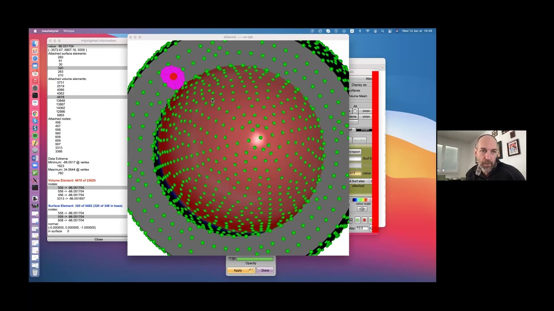Click the Bluetooth status icon
Image resolution: width=554 pixels, height=311 pixels.
coord(360,31)
